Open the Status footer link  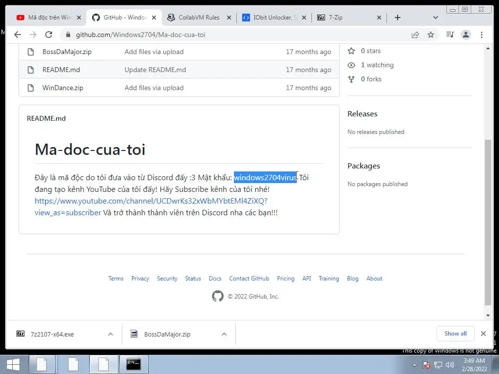[193, 279]
